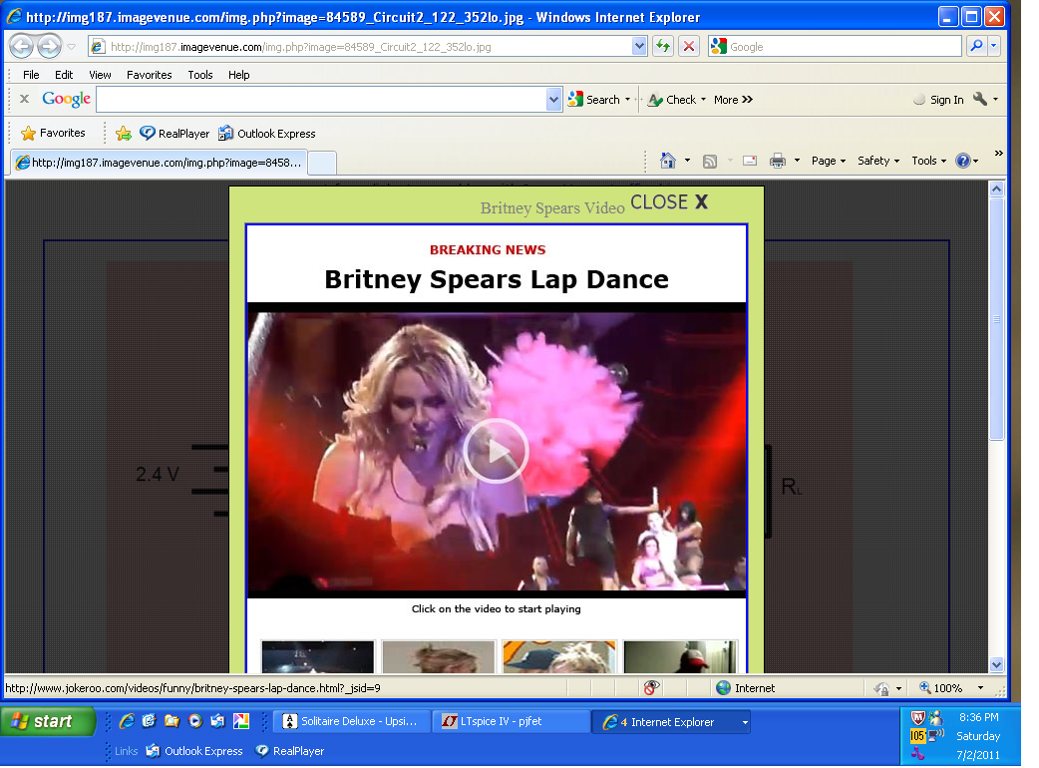
Task: Click the McAfee shield tray icon
Action: tap(917, 718)
